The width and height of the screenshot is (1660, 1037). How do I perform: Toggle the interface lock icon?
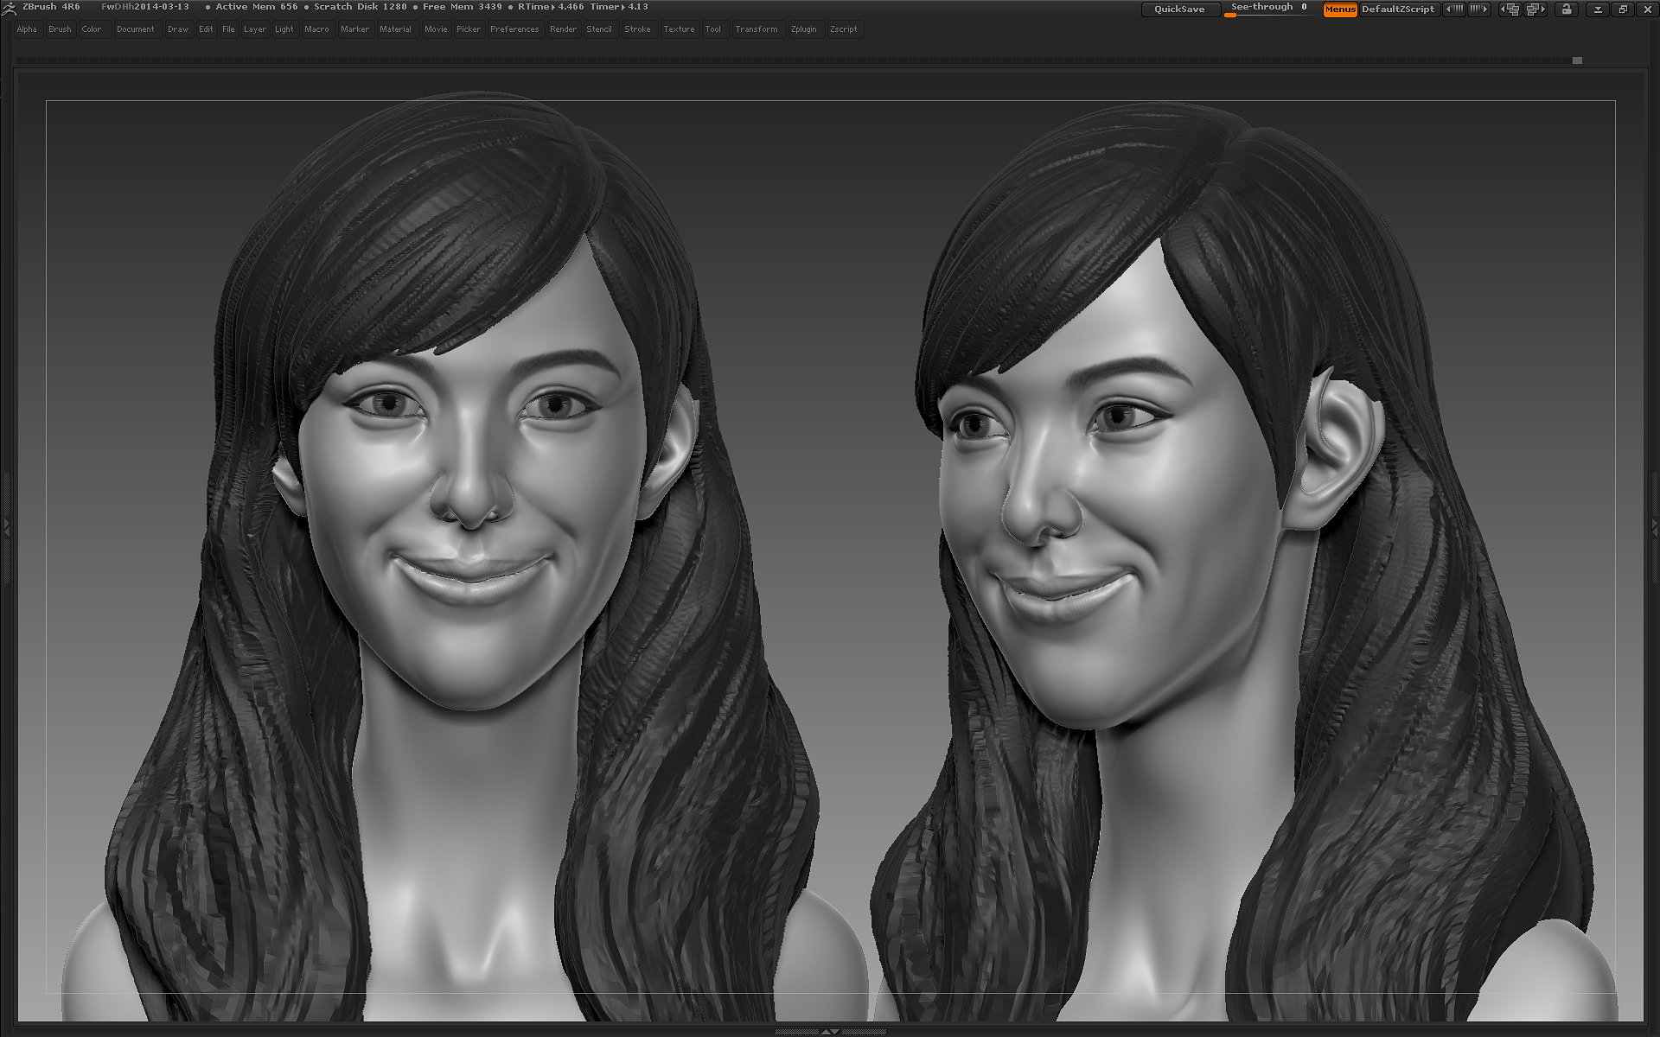pos(1566,9)
